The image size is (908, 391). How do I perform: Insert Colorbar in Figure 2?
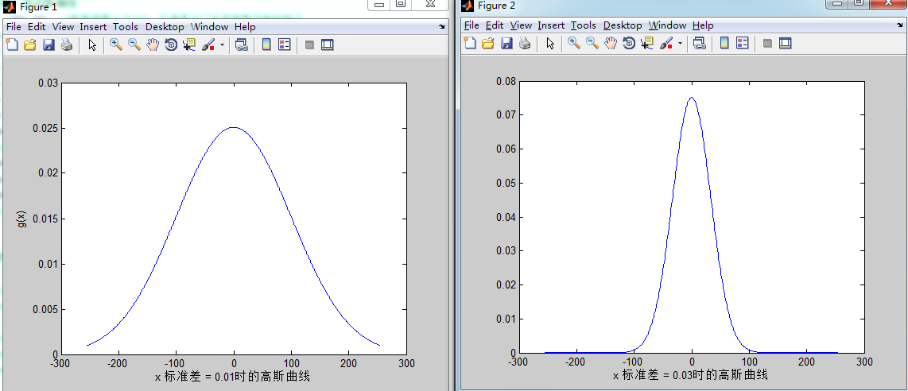pos(724,44)
